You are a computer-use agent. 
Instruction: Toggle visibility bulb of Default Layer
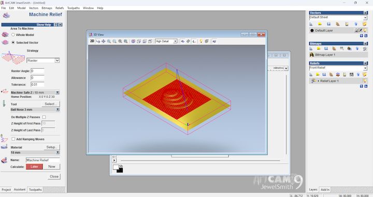click(365, 31)
